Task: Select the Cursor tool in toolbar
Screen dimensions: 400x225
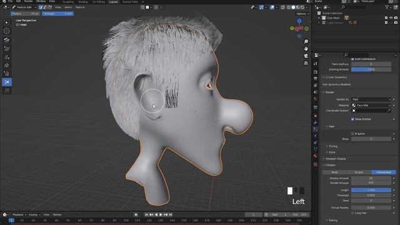Action: tap(7, 31)
